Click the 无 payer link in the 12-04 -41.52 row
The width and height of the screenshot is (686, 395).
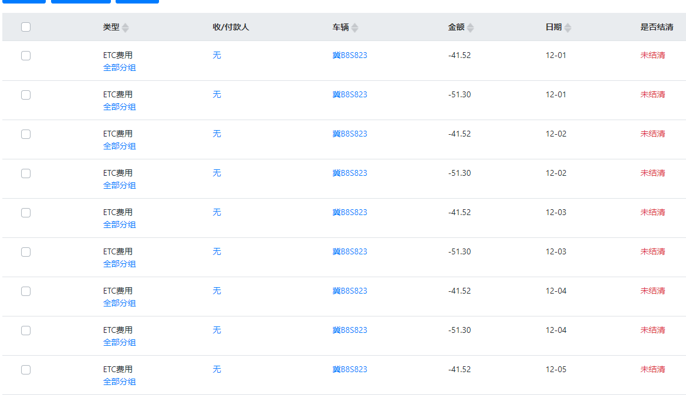point(217,291)
